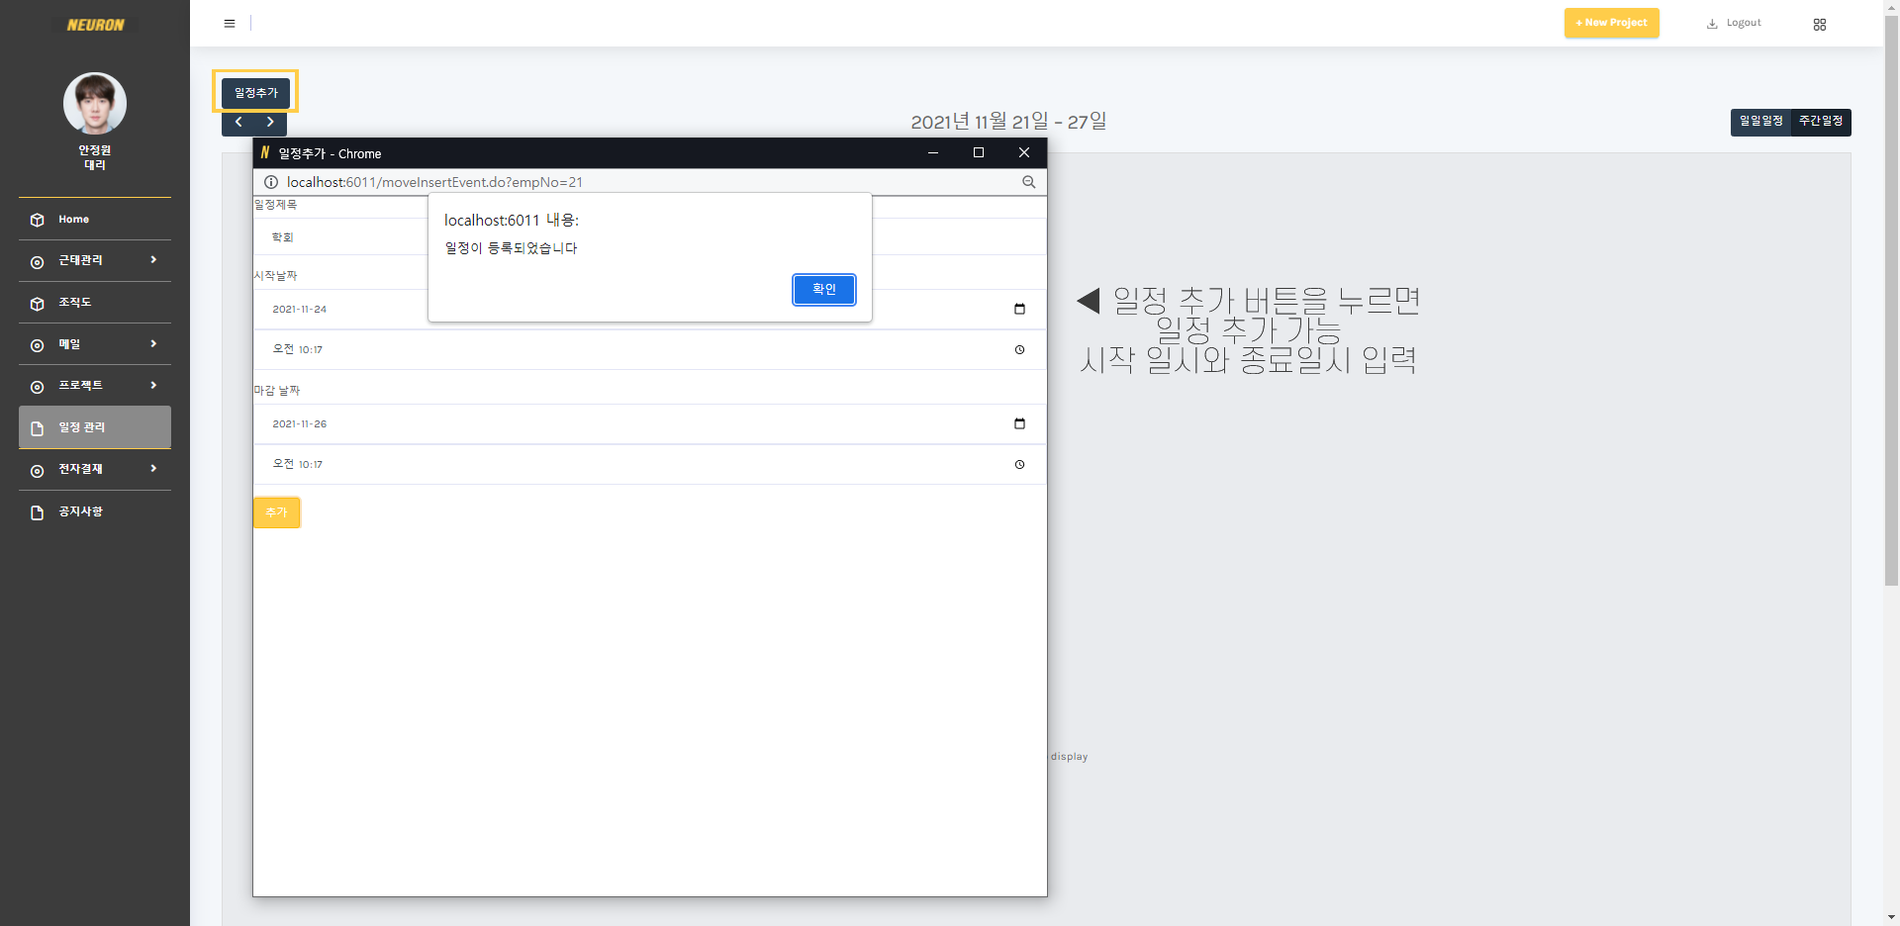
Task: Open the 조직도 menu item
Action: click(x=95, y=303)
